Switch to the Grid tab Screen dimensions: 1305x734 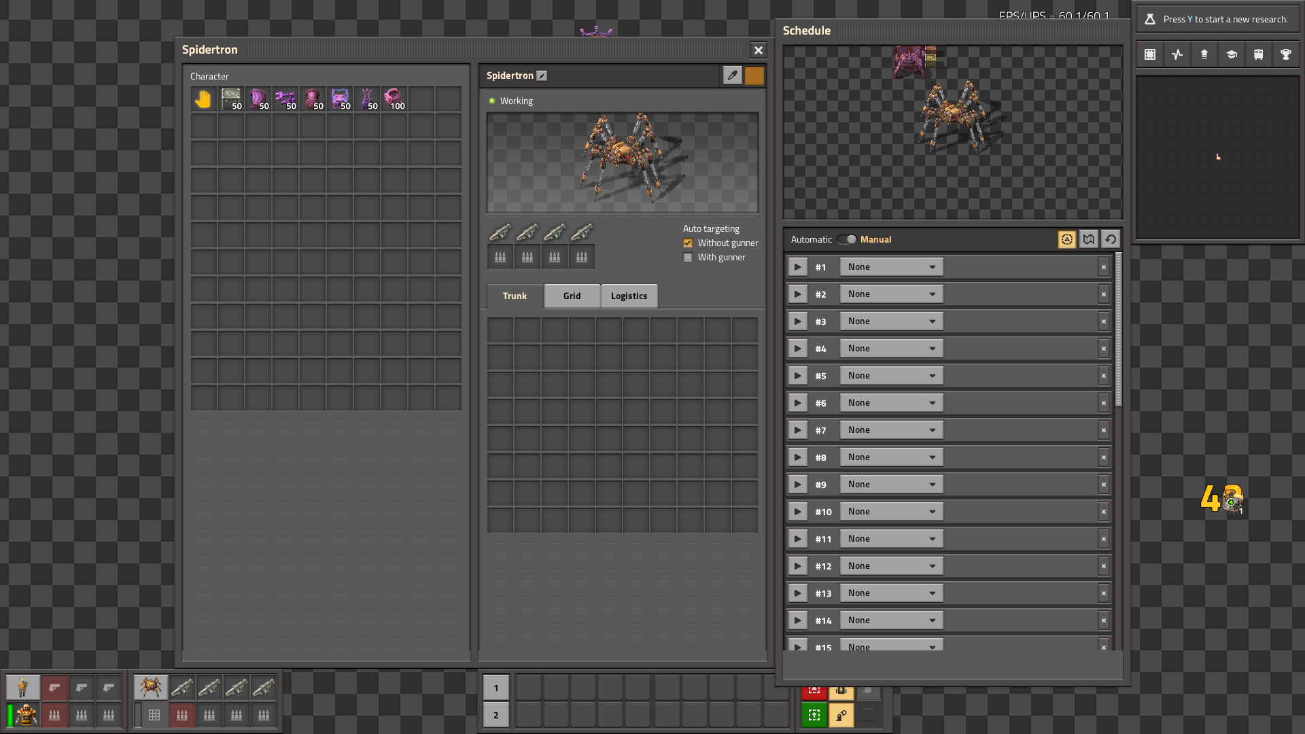coord(572,296)
